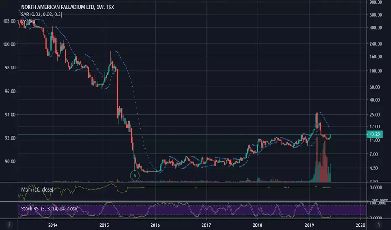Click the 92.00 value on left scale
Viewport: 391px width, 230px height.
tap(10, 138)
